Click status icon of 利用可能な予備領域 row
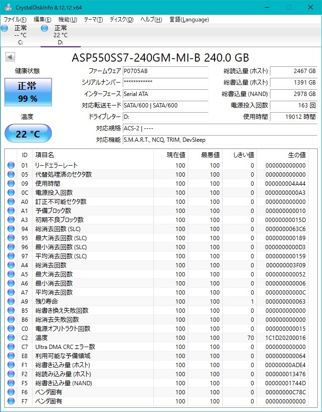The width and height of the screenshot is (322, 412). click(x=11, y=356)
